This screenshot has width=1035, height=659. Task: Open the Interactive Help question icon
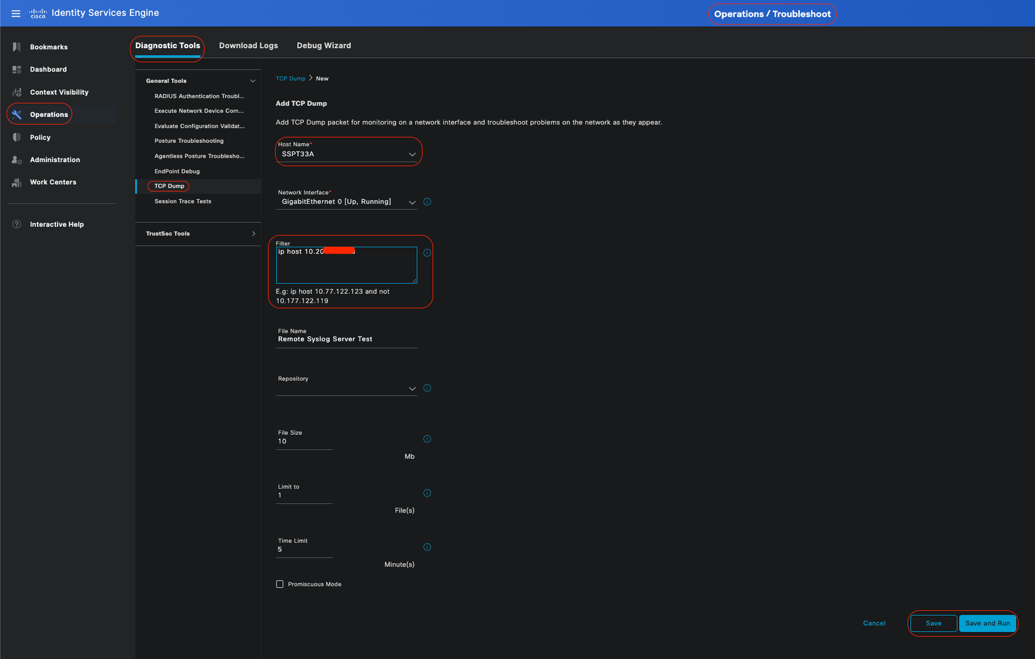tap(17, 224)
